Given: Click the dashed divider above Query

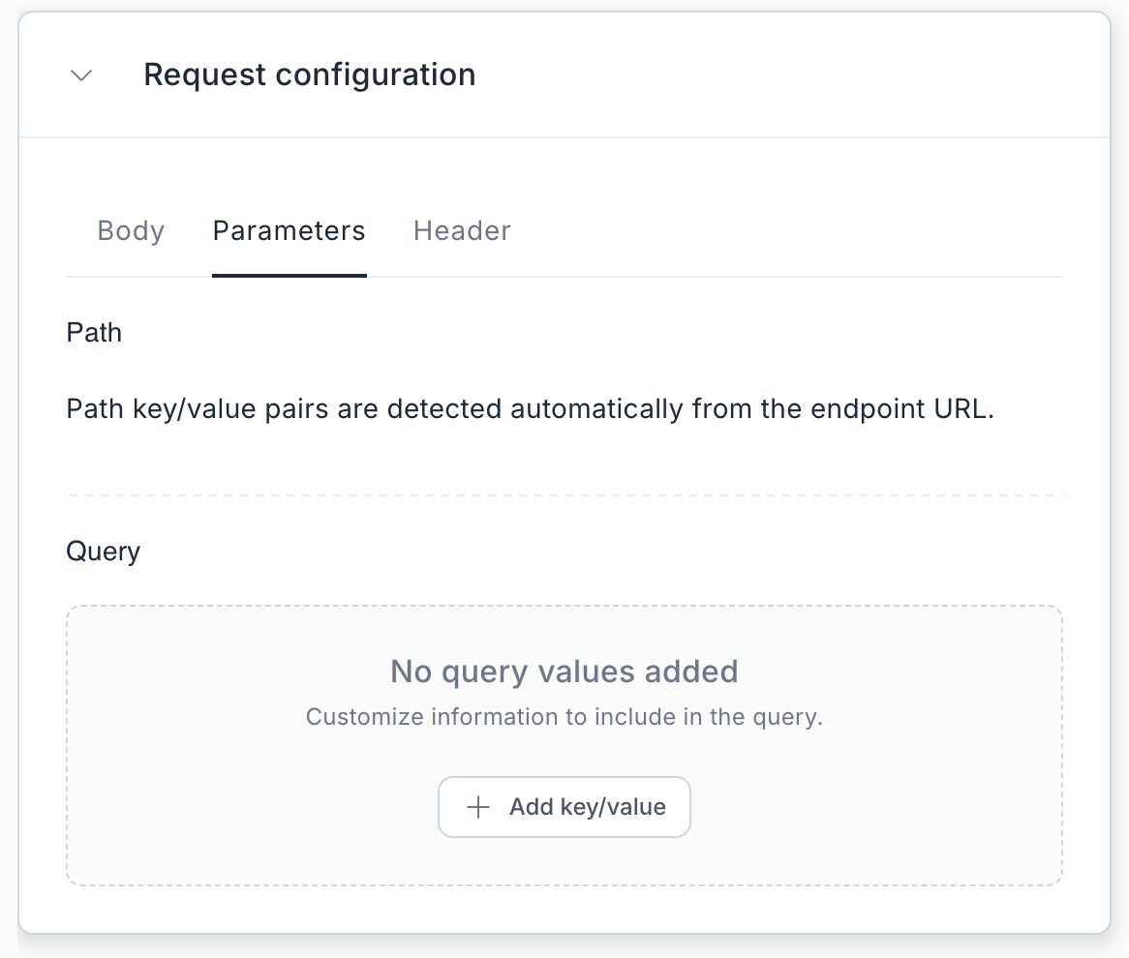Looking at the screenshot, I should click(x=564, y=495).
